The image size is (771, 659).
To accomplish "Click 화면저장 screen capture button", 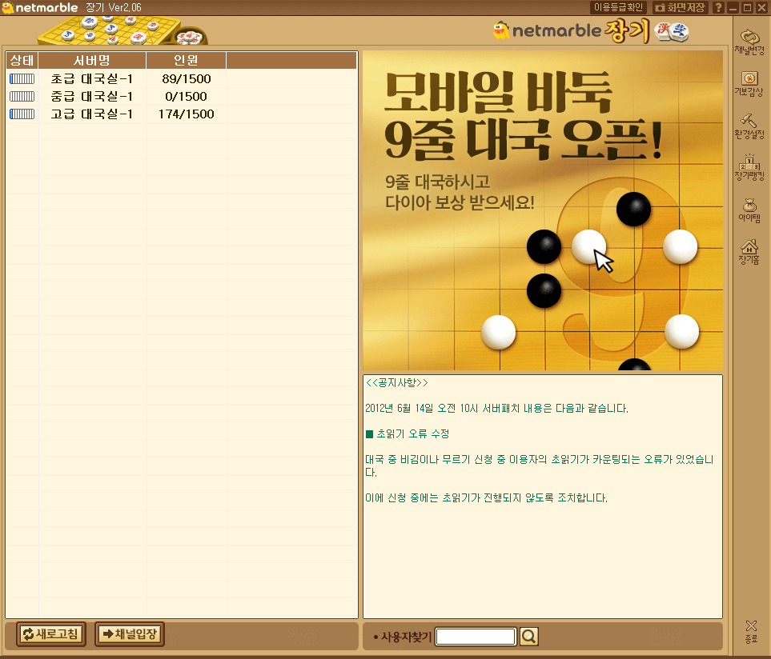I will coord(681,7).
